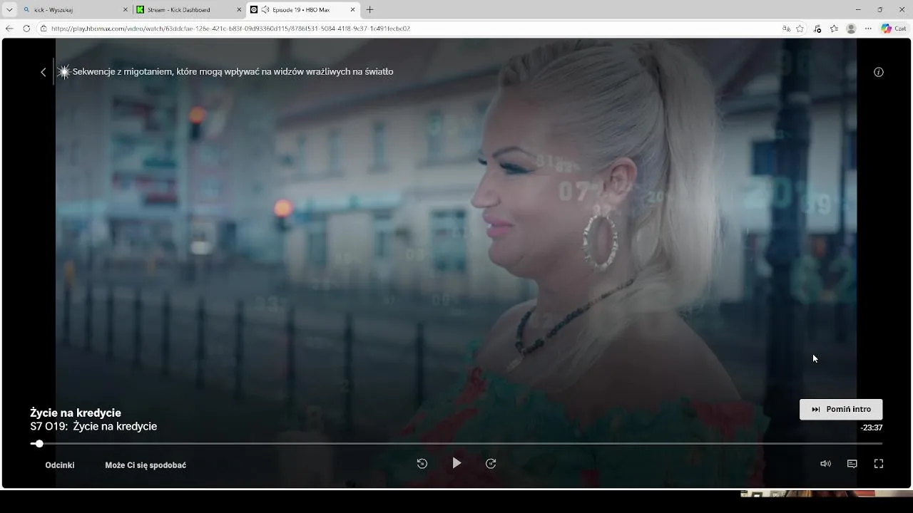Close the kick - Wyszukaj tab
913x513 pixels.
(x=126, y=10)
